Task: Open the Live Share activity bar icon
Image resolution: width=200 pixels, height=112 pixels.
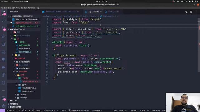Action: 3,75
